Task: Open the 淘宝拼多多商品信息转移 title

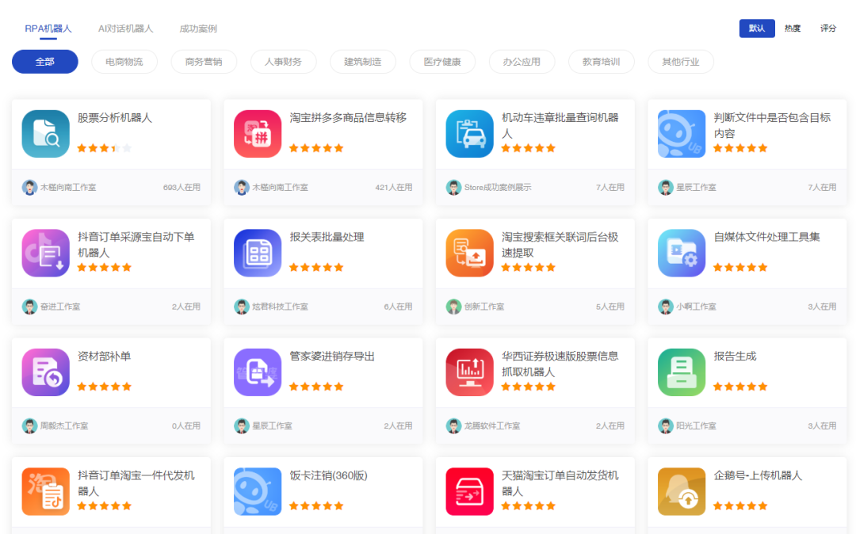Action: 348,118
